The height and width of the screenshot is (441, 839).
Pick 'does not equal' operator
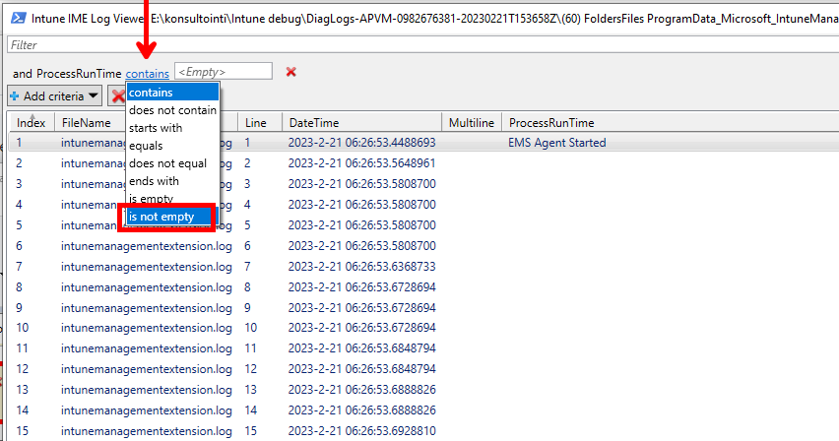pyautogui.click(x=173, y=163)
